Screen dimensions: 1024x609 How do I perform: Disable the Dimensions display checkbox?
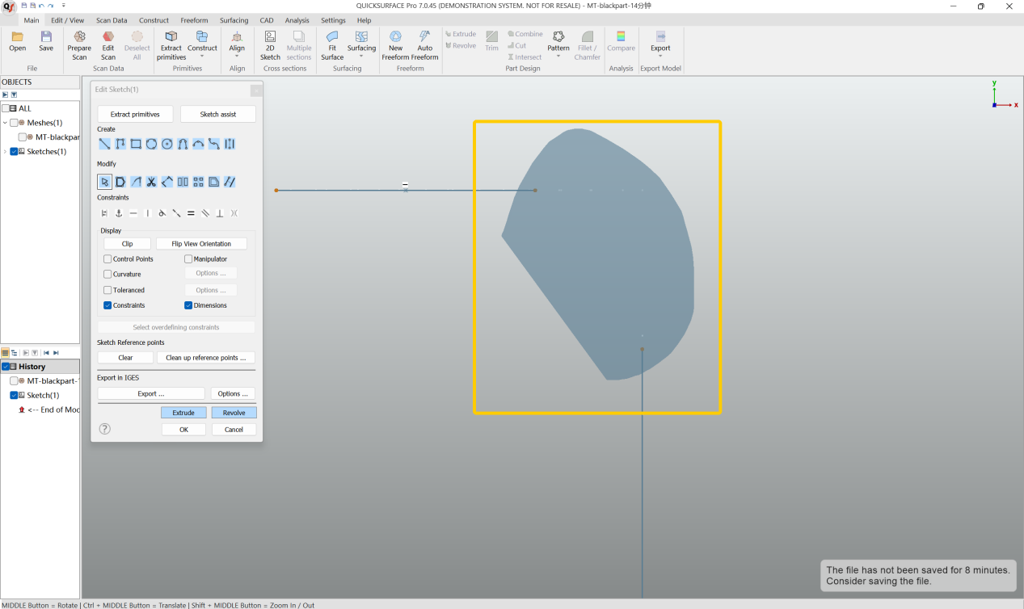pos(188,305)
